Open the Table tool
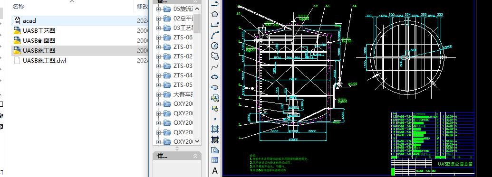492x177 pixels. pos(214,160)
